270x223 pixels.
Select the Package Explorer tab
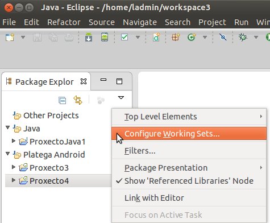tap(44, 82)
